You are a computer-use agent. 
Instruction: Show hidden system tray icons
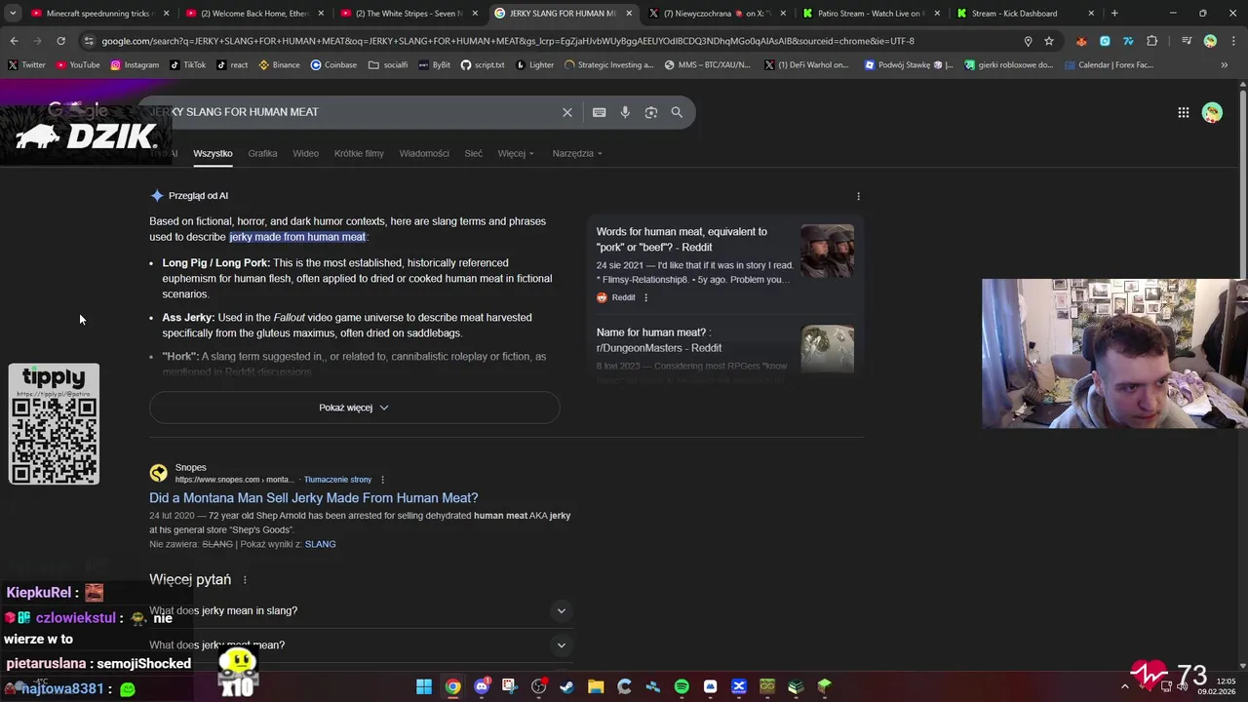coord(1124,686)
